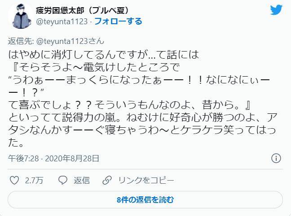
Task: Click the tweet's last line ending た。
Action: [x=16, y=143]
